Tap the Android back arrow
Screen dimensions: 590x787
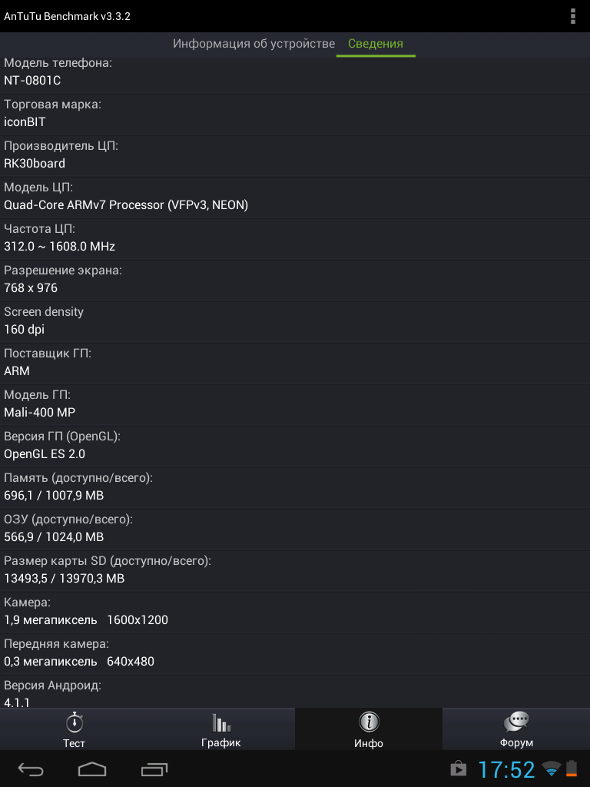(31, 769)
